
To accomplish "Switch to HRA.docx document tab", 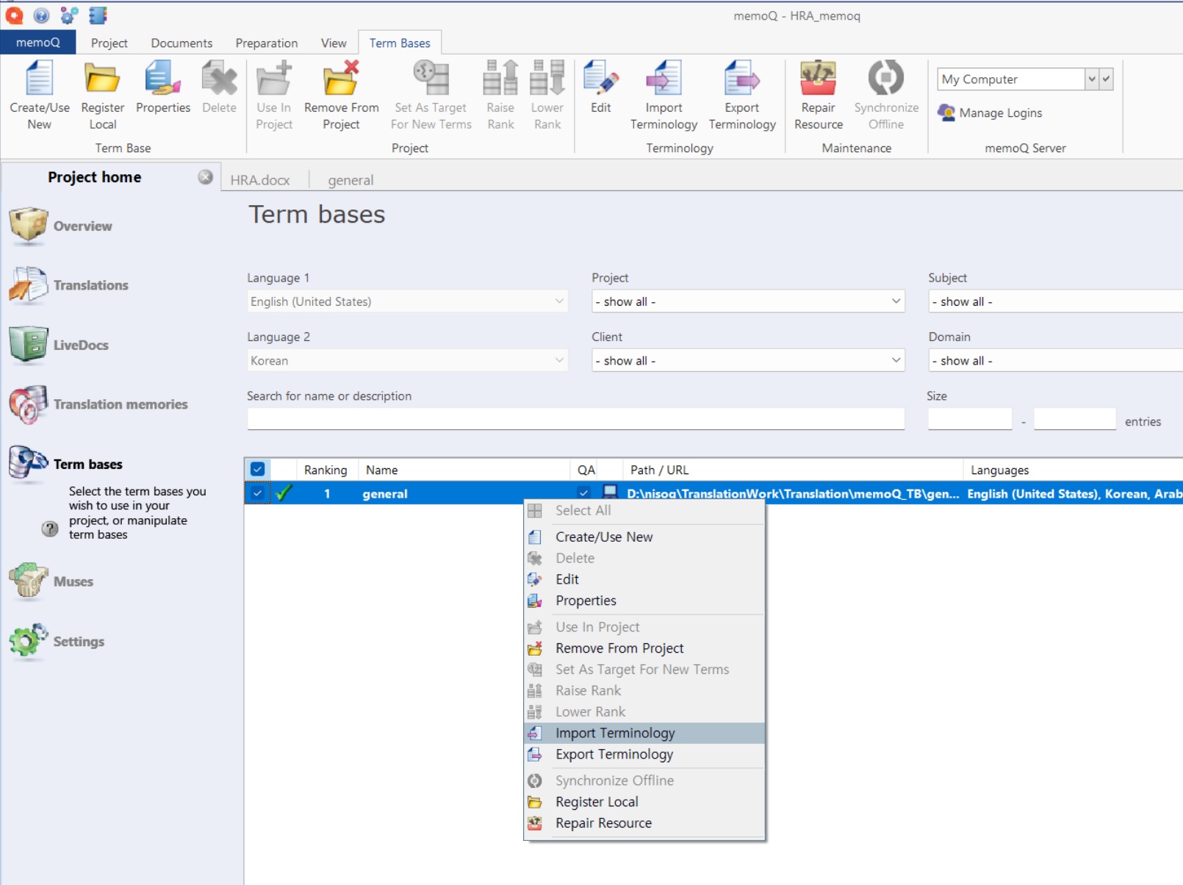I will pos(259,180).
